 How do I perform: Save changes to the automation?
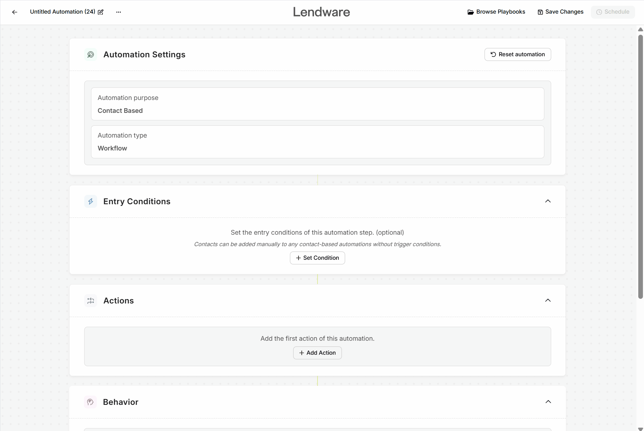[x=560, y=12]
